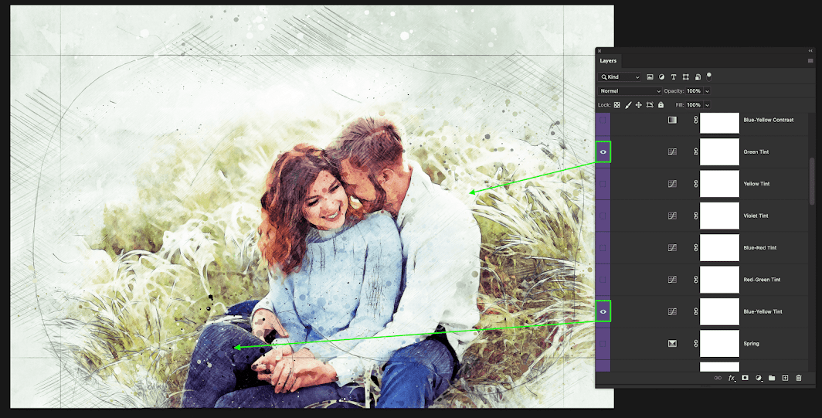Lock layer position move icon
The height and width of the screenshot is (418, 822).
[638, 105]
